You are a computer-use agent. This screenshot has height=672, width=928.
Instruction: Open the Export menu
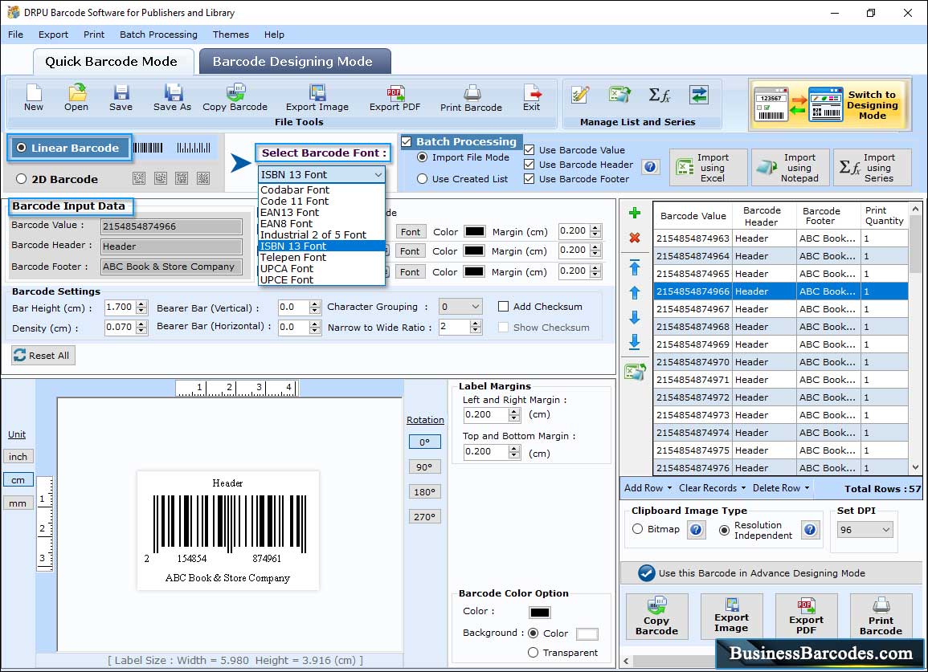click(53, 35)
